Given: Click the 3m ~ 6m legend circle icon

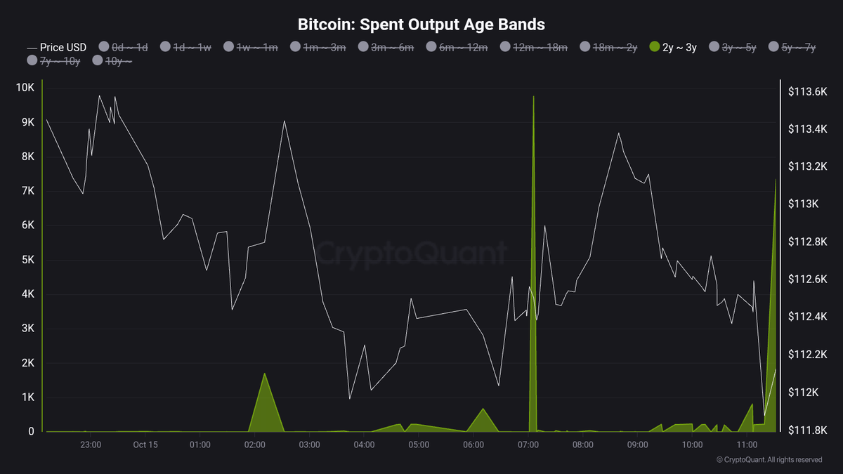Looking at the screenshot, I should [x=363, y=47].
